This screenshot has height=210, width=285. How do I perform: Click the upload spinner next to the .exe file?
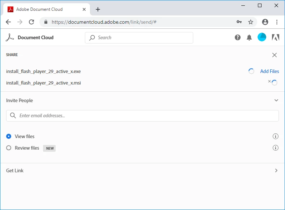click(x=251, y=71)
